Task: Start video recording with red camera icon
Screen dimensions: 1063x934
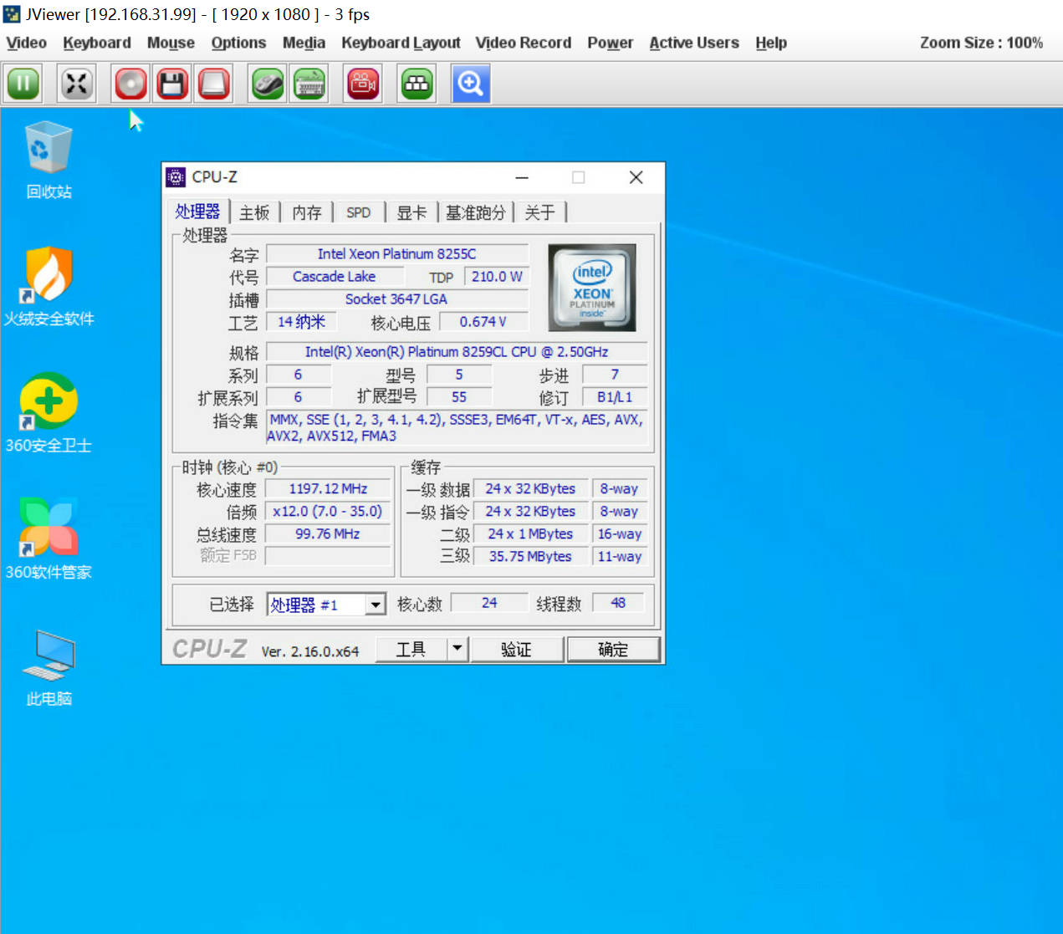Action: [363, 84]
